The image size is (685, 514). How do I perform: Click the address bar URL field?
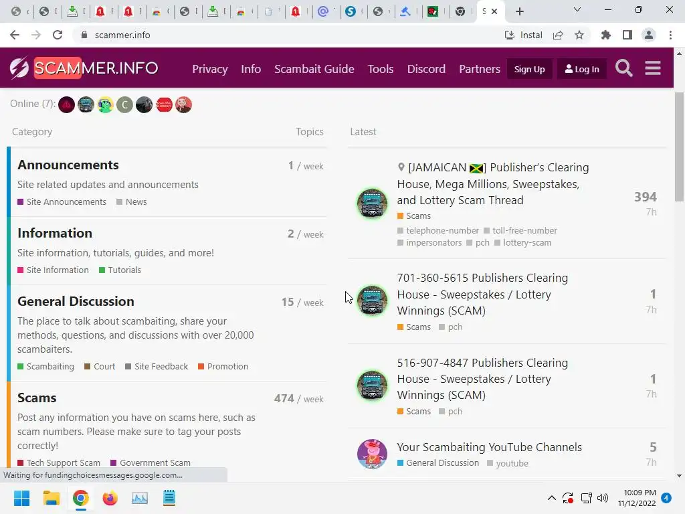pos(288,35)
